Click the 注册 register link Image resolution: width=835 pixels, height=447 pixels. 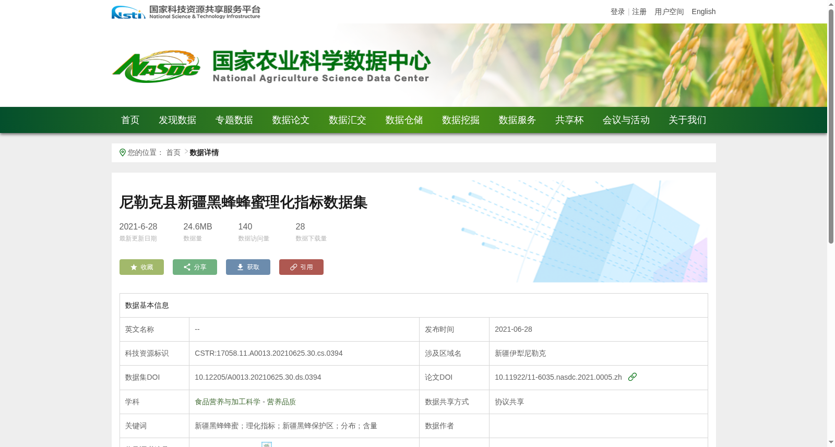[639, 11]
